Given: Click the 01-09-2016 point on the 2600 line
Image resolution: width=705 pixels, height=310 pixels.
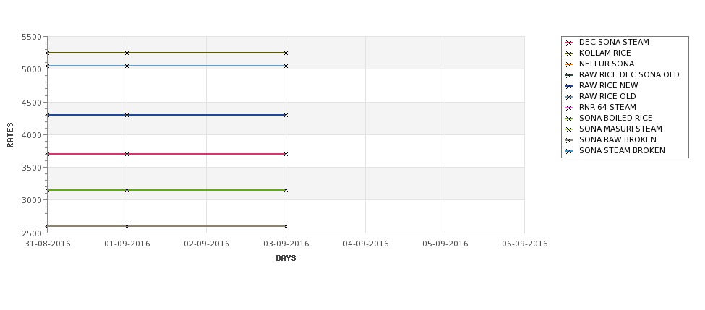Looking at the screenshot, I should point(127,226).
